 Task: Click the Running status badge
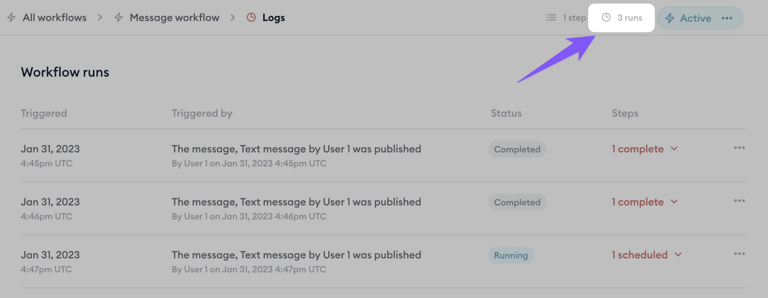pyautogui.click(x=511, y=255)
